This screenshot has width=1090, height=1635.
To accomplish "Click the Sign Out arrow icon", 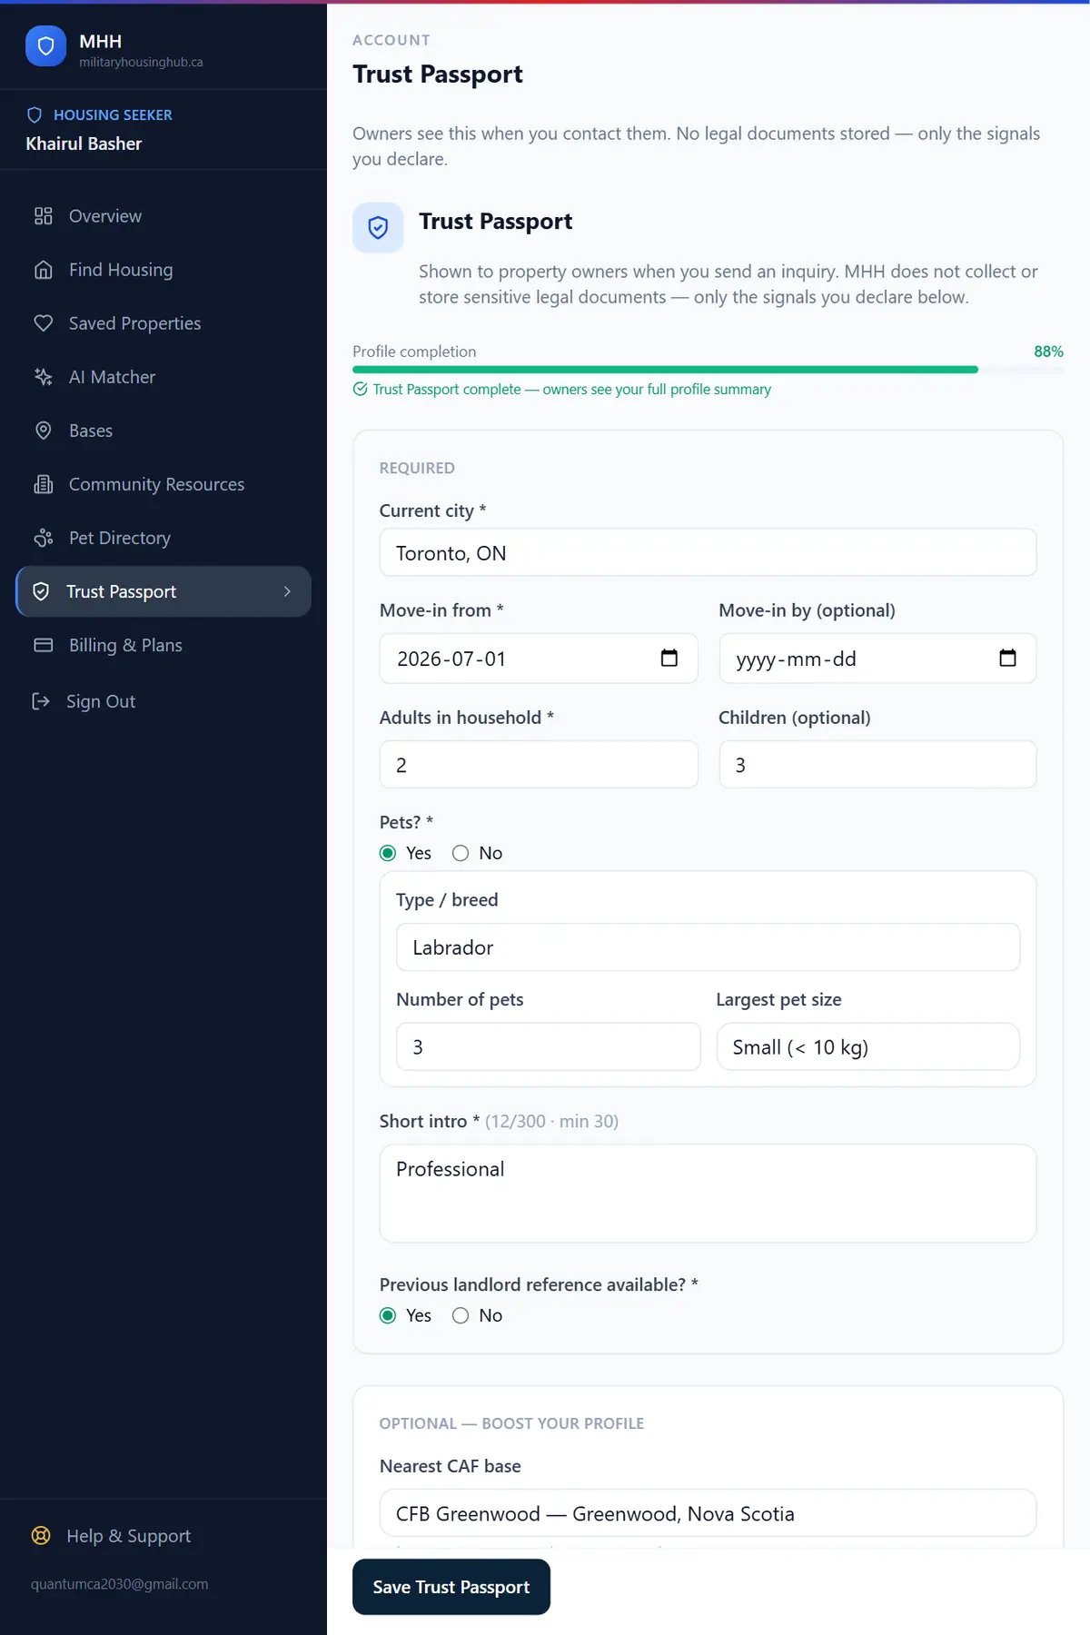I will (x=41, y=701).
